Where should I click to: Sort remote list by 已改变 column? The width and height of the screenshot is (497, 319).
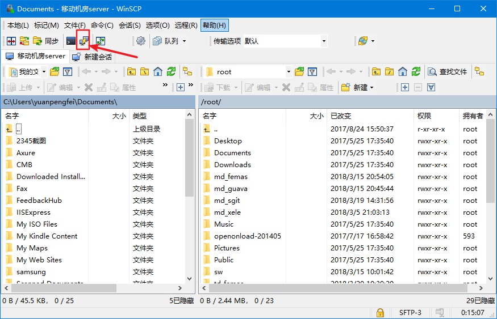tap(370, 116)
